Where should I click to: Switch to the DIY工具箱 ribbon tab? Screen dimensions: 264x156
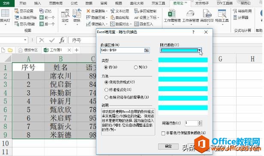click(225, 3)
